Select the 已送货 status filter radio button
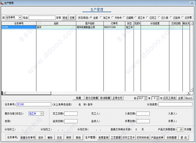Image resolution: width=196 pixels, height=143 pixels. coord(171,18)
